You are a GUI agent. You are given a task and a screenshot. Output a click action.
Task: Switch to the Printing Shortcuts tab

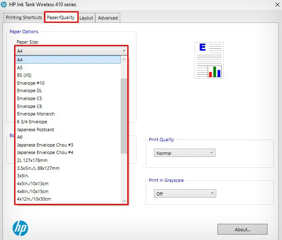click(x=24, y=17)
